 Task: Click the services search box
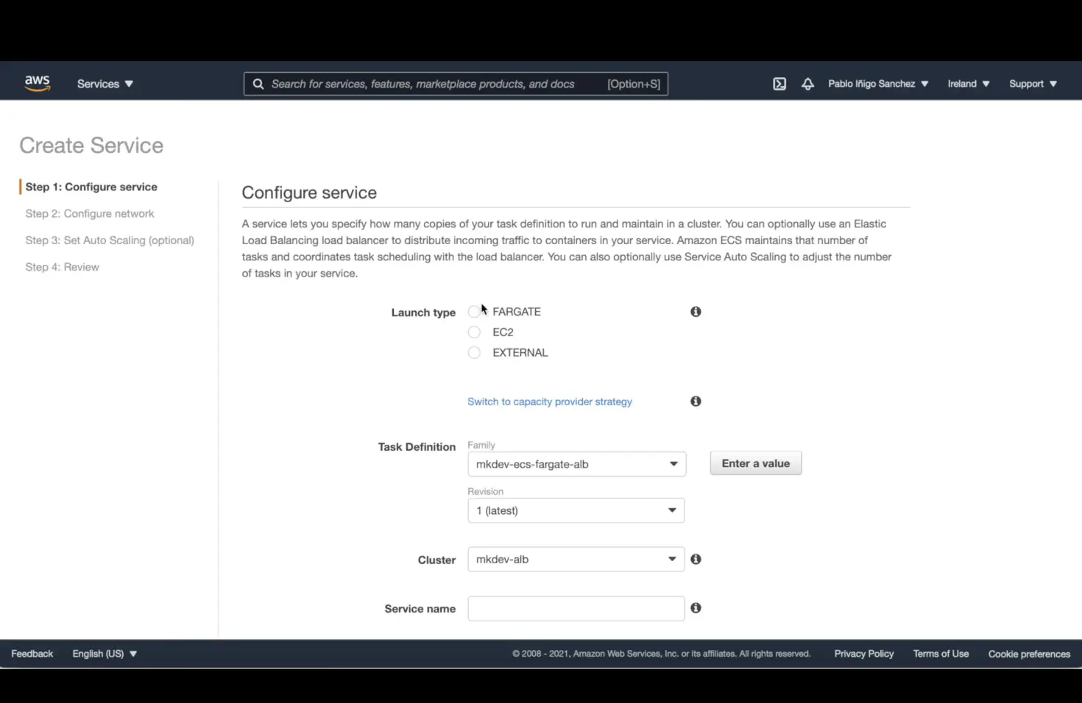456,84
